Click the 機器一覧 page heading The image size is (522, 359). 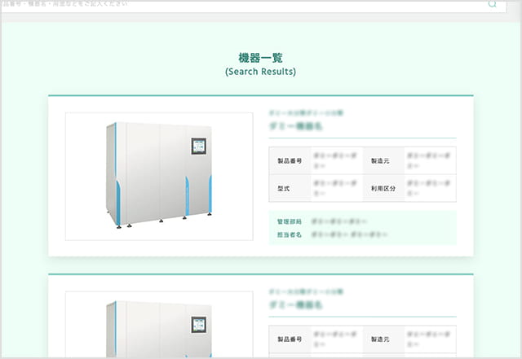tap(260, 58)
